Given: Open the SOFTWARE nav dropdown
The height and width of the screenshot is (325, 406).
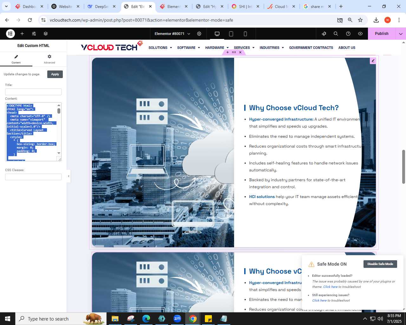Looking at the screenshot, I should click(188, 48).
